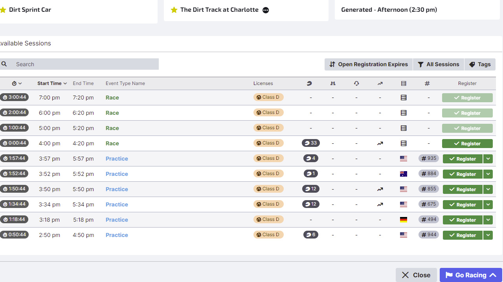
Task: Change sort via Open Registration Expires
Action: (369, 64)
